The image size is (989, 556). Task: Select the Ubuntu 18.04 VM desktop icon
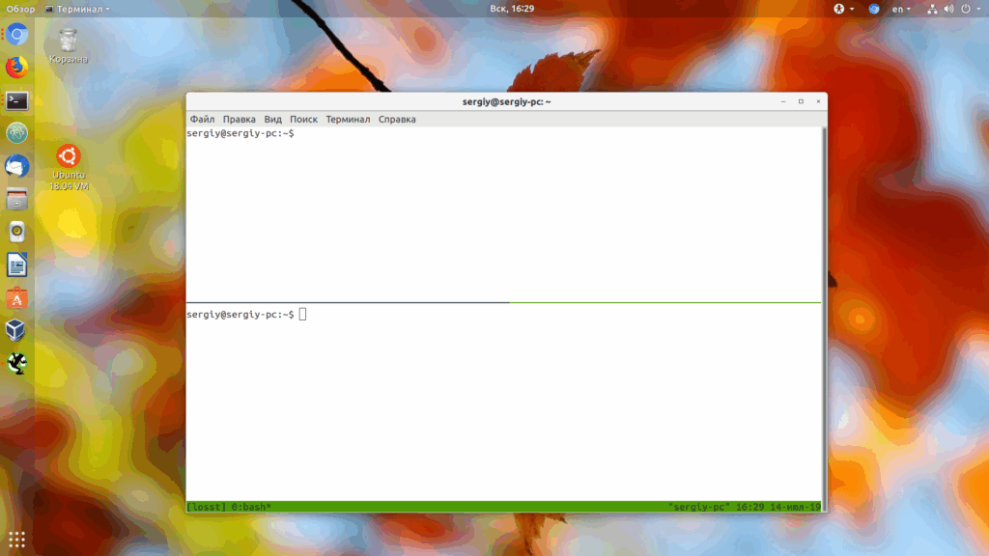click(x=69, y=168)
